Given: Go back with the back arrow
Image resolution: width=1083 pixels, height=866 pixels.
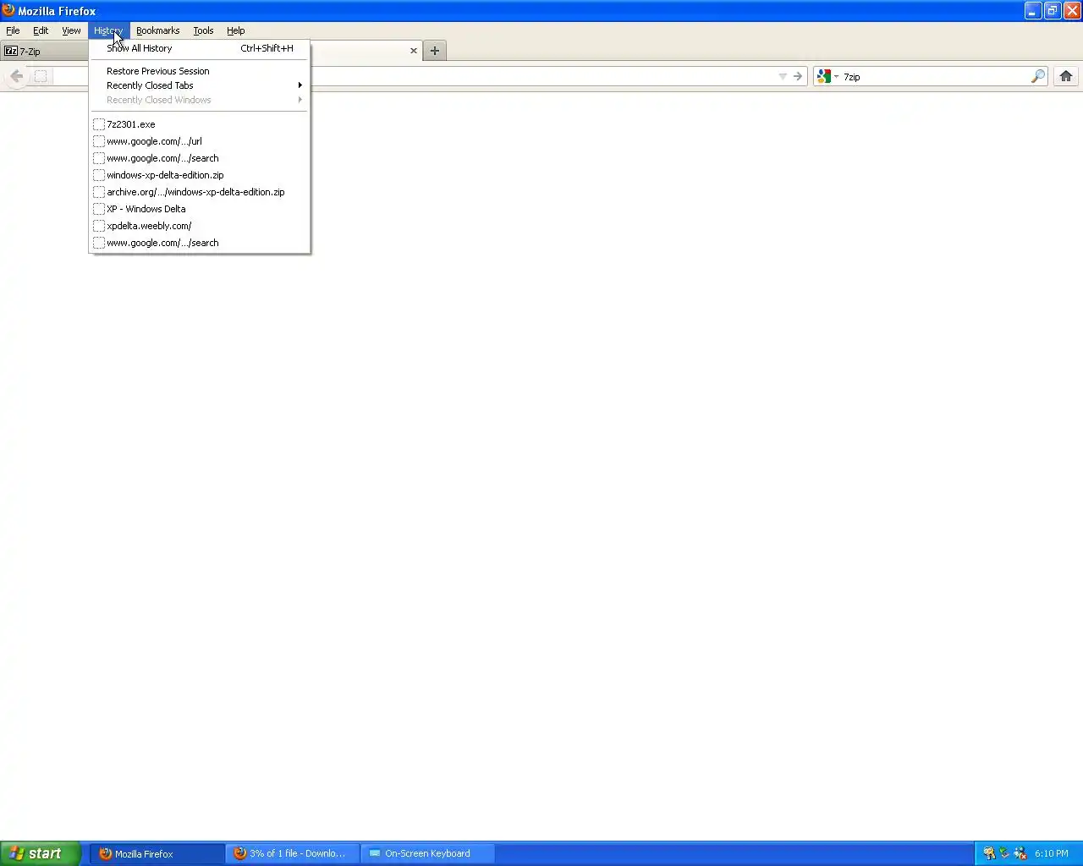Looking at the screenshot, I should (16, 76).
